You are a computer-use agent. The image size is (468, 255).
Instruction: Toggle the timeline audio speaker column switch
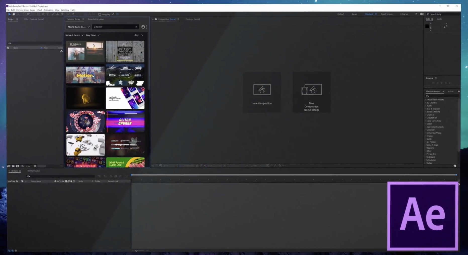11,181
